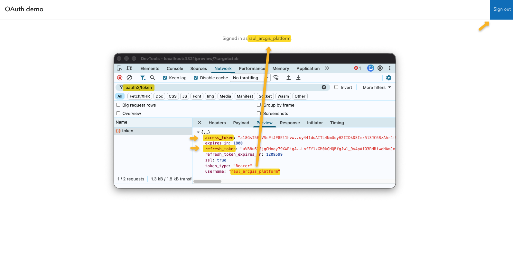Screen dimensions: 513x261
Task: Open the Timing tab
Action: click(x=337, y=123)
